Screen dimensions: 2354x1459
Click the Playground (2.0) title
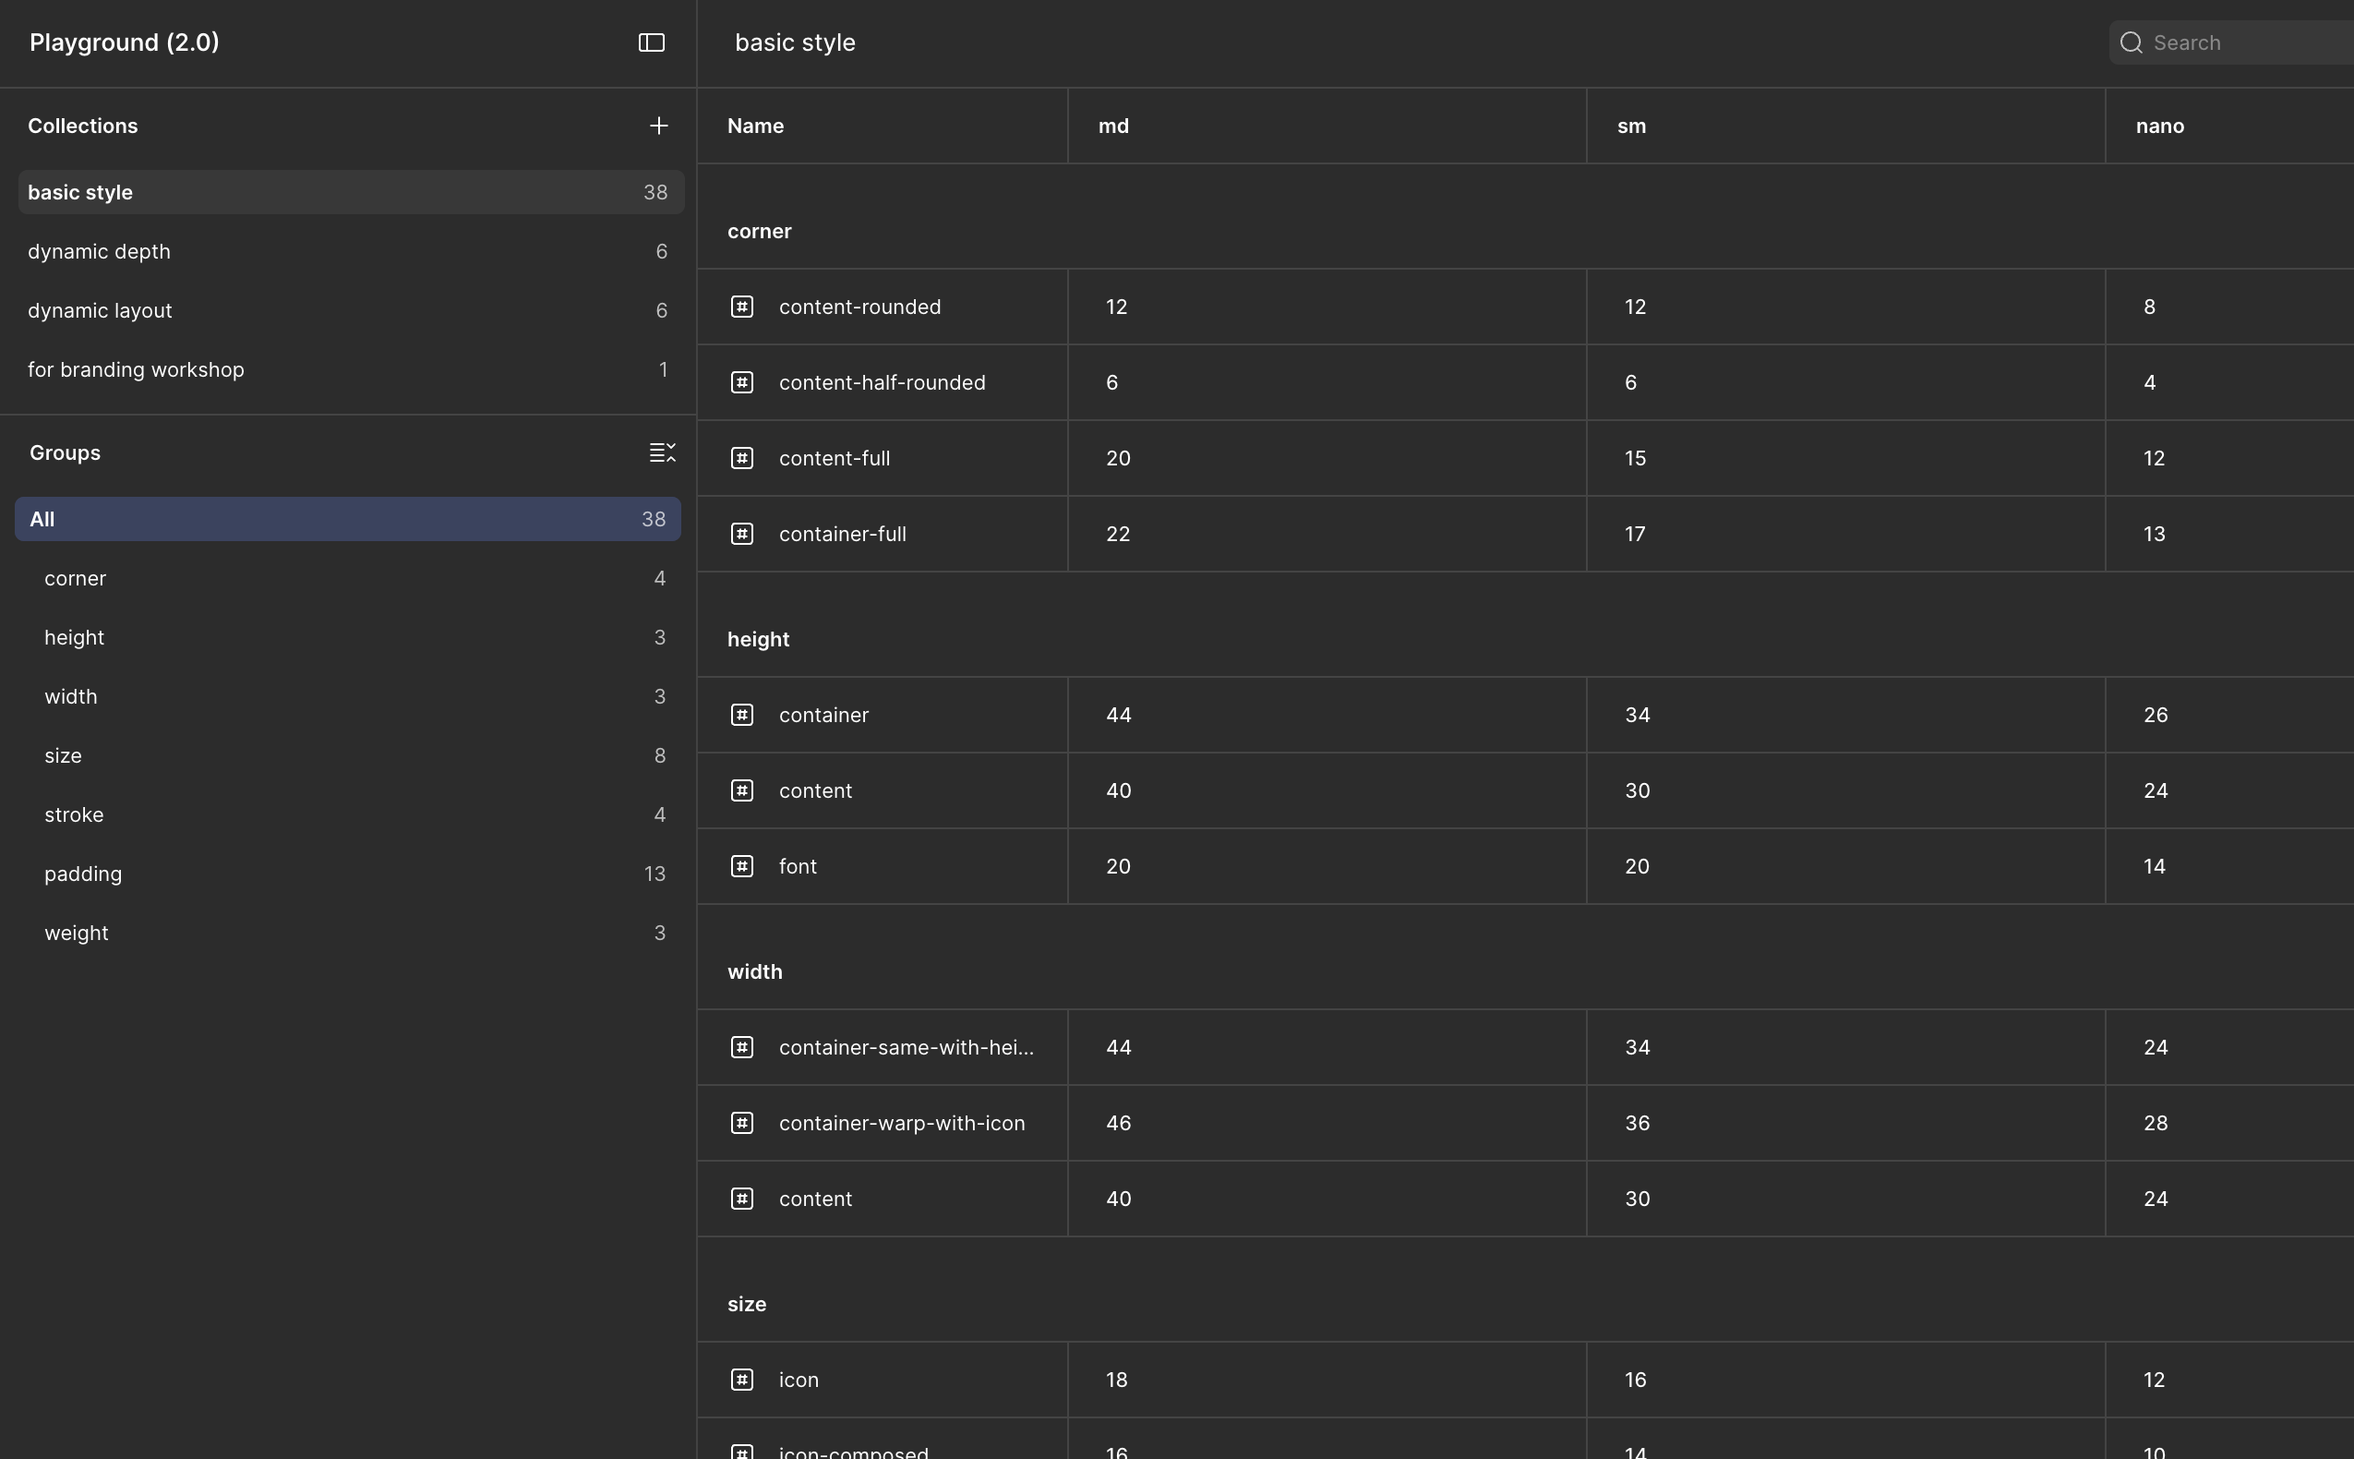click(x=125, y=42)
